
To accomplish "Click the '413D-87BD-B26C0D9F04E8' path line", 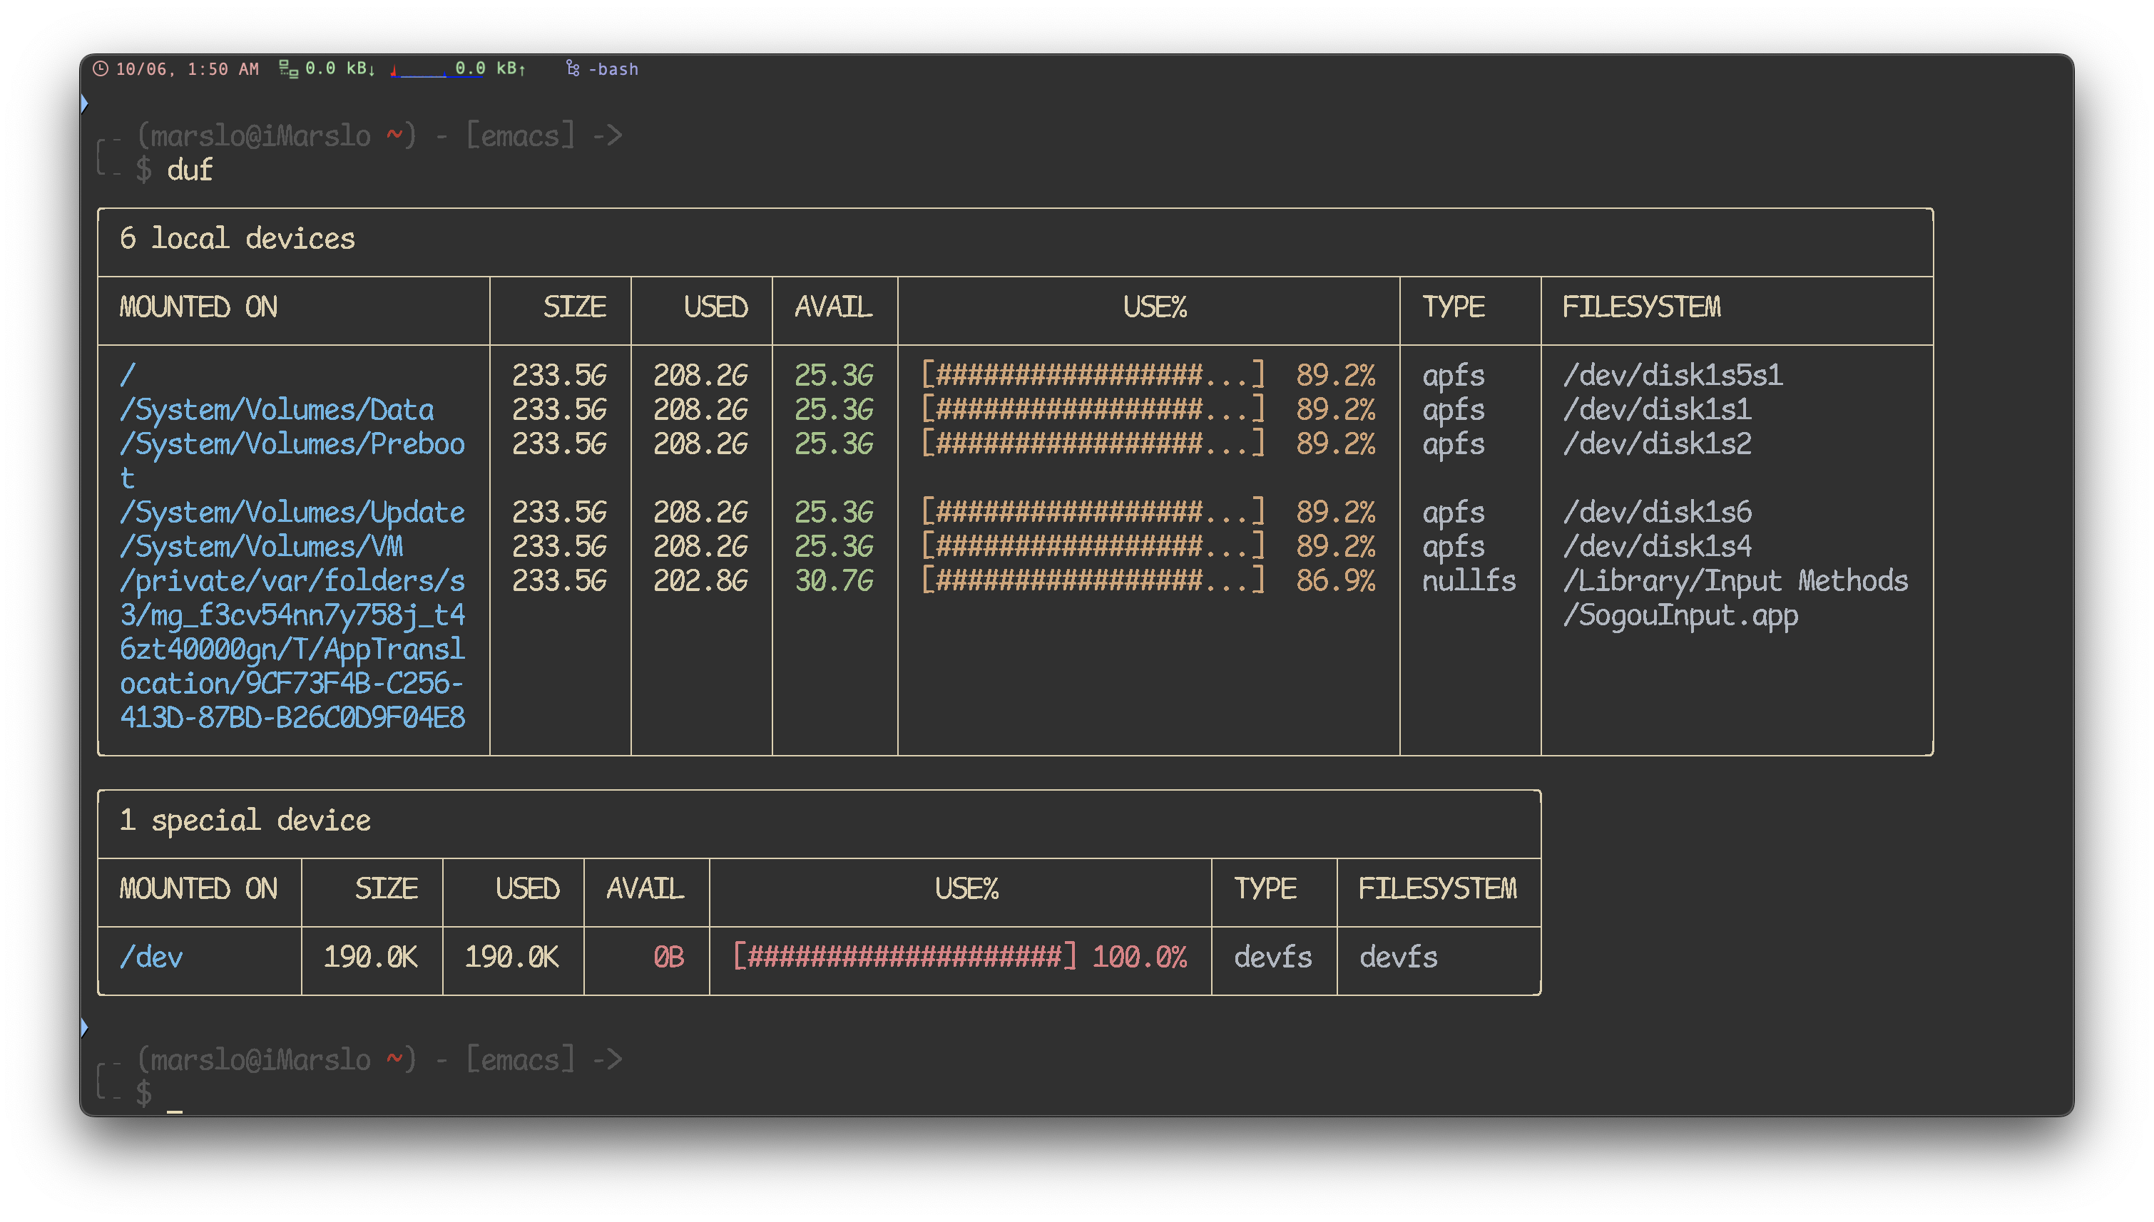I will 292,718.
